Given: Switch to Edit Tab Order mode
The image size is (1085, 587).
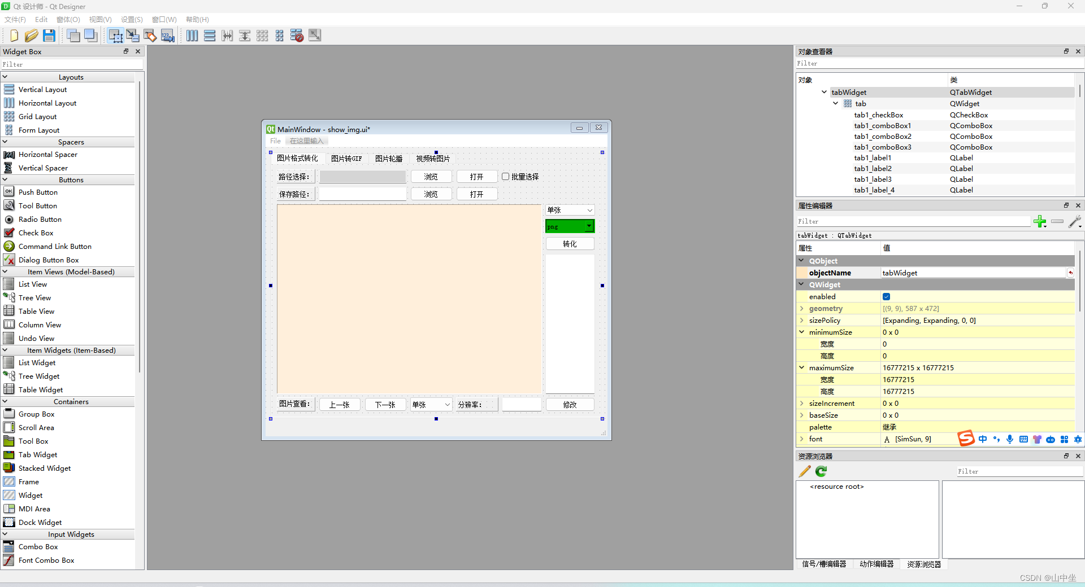Looking at the screenshot, I should [x=168, y=36].
